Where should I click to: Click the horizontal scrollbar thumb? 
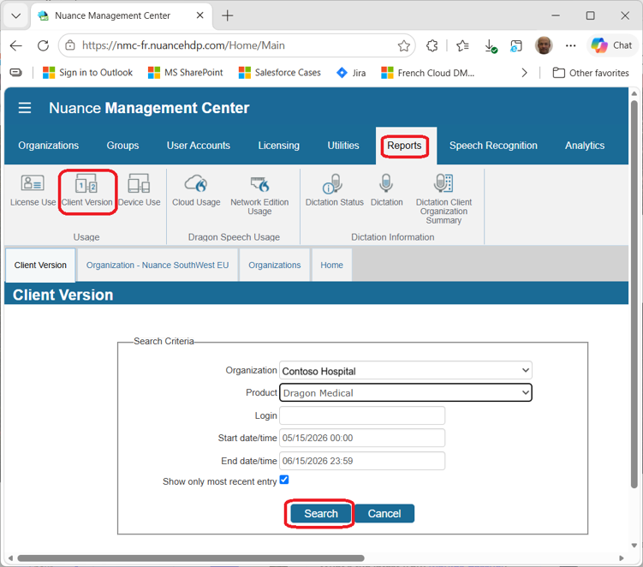(191, 558)
